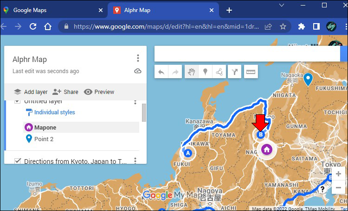
Task: Click route marker B on the map
Action: click(x=261, y=134)
